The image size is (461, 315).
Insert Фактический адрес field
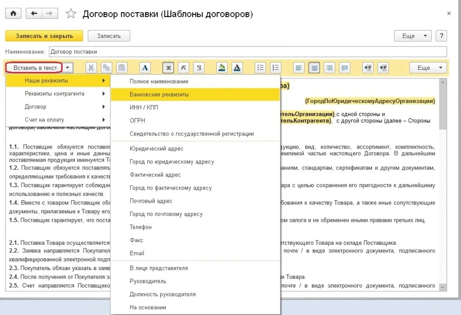195,175
